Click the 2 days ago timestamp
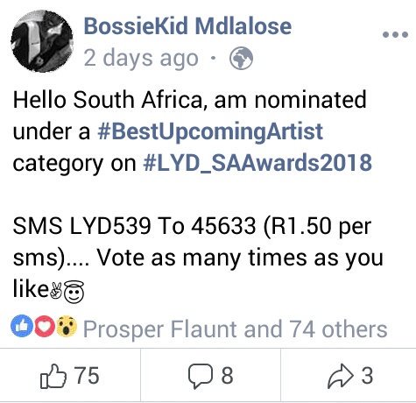416x403 pixels. [141, 59]
